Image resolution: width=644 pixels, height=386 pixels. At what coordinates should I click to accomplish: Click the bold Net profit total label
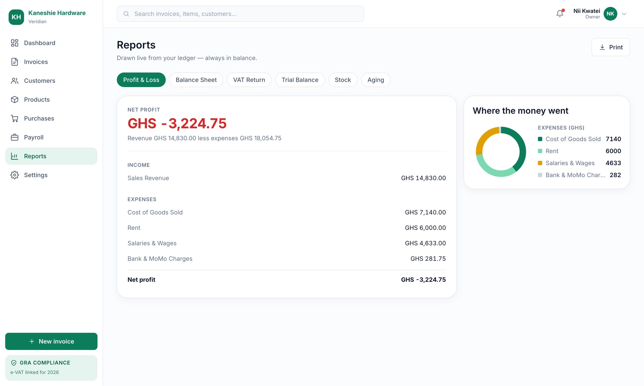141,280
